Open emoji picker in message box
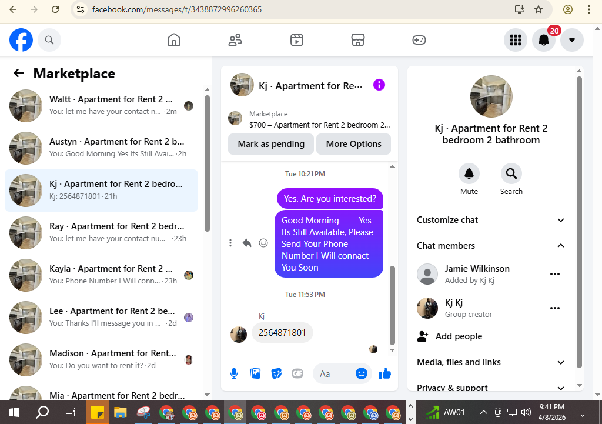 pos(362,373)
